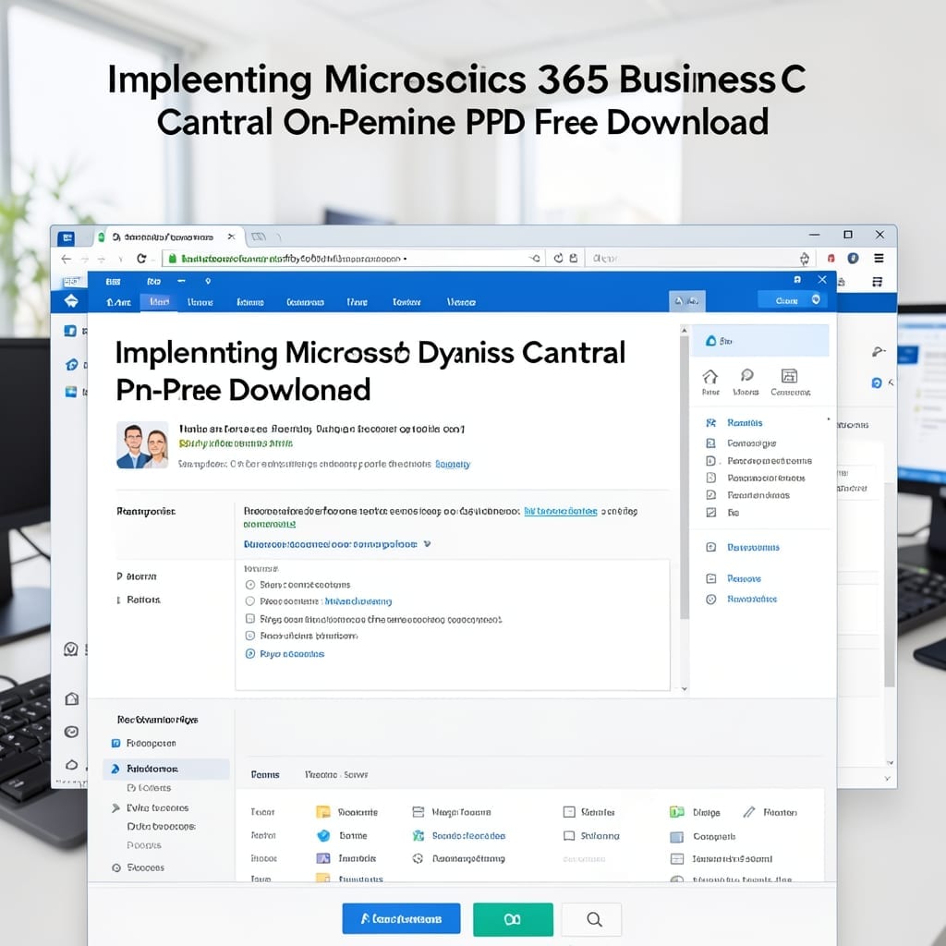Click the pin icon in the dialog title strip
946x946 pixels.
208,281
